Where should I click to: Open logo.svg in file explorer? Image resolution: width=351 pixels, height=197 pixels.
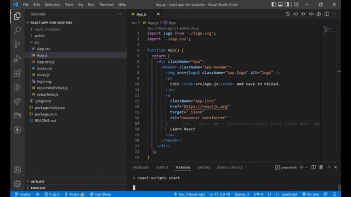pos(44,82)
